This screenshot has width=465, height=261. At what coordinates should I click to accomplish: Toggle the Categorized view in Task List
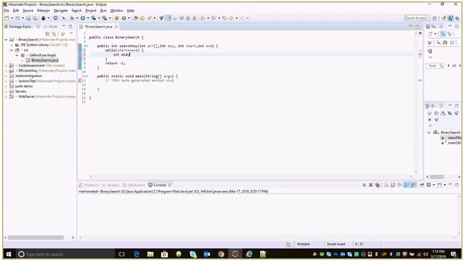[x=443, y=34]
